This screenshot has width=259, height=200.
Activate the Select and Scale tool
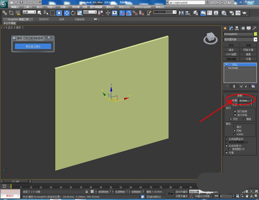pyautogui.click(x=80, y=13)
